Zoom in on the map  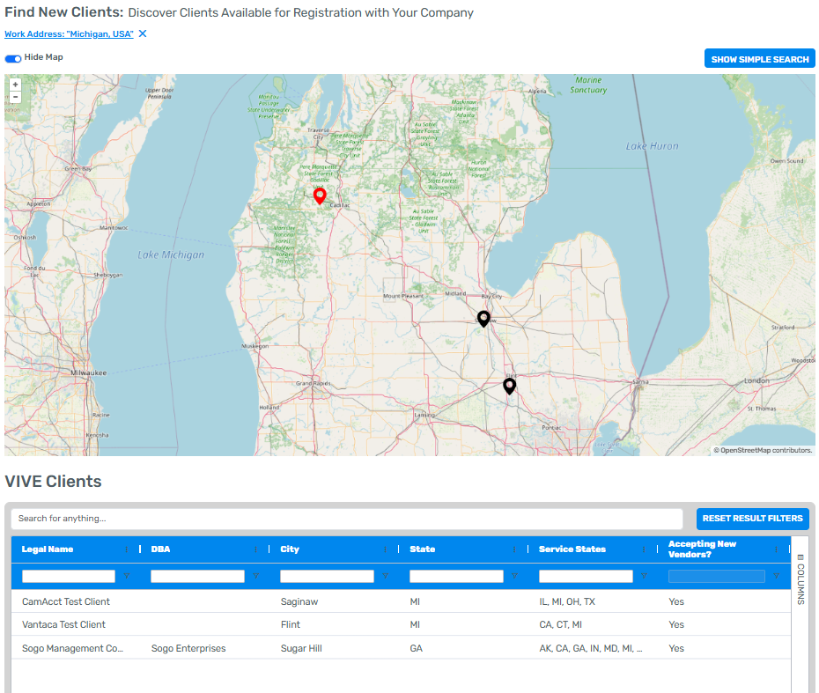(15, 84)
